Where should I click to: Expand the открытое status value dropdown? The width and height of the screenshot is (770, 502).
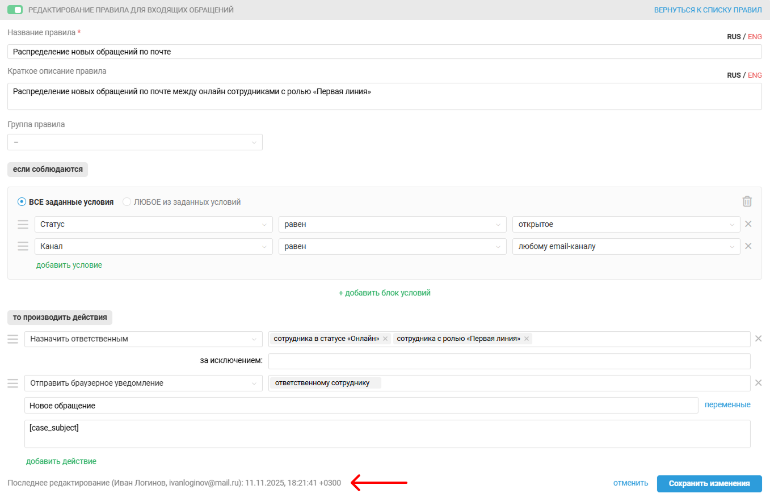point(626,224)
